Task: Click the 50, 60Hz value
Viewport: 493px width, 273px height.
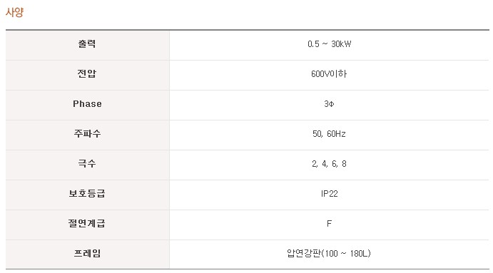Action: (329, 134)
